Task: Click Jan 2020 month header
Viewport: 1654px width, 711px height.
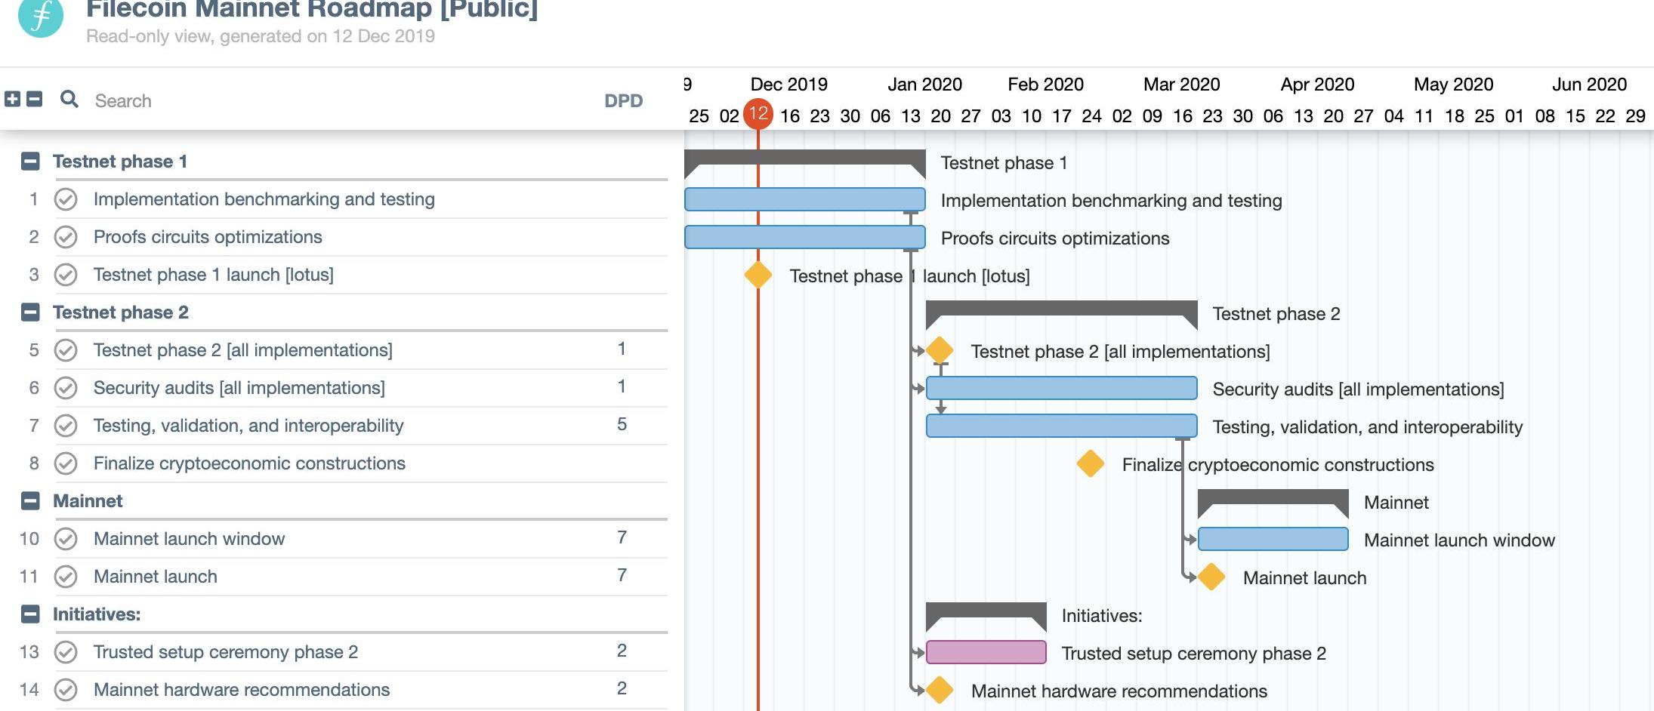Action: (925, 85)
